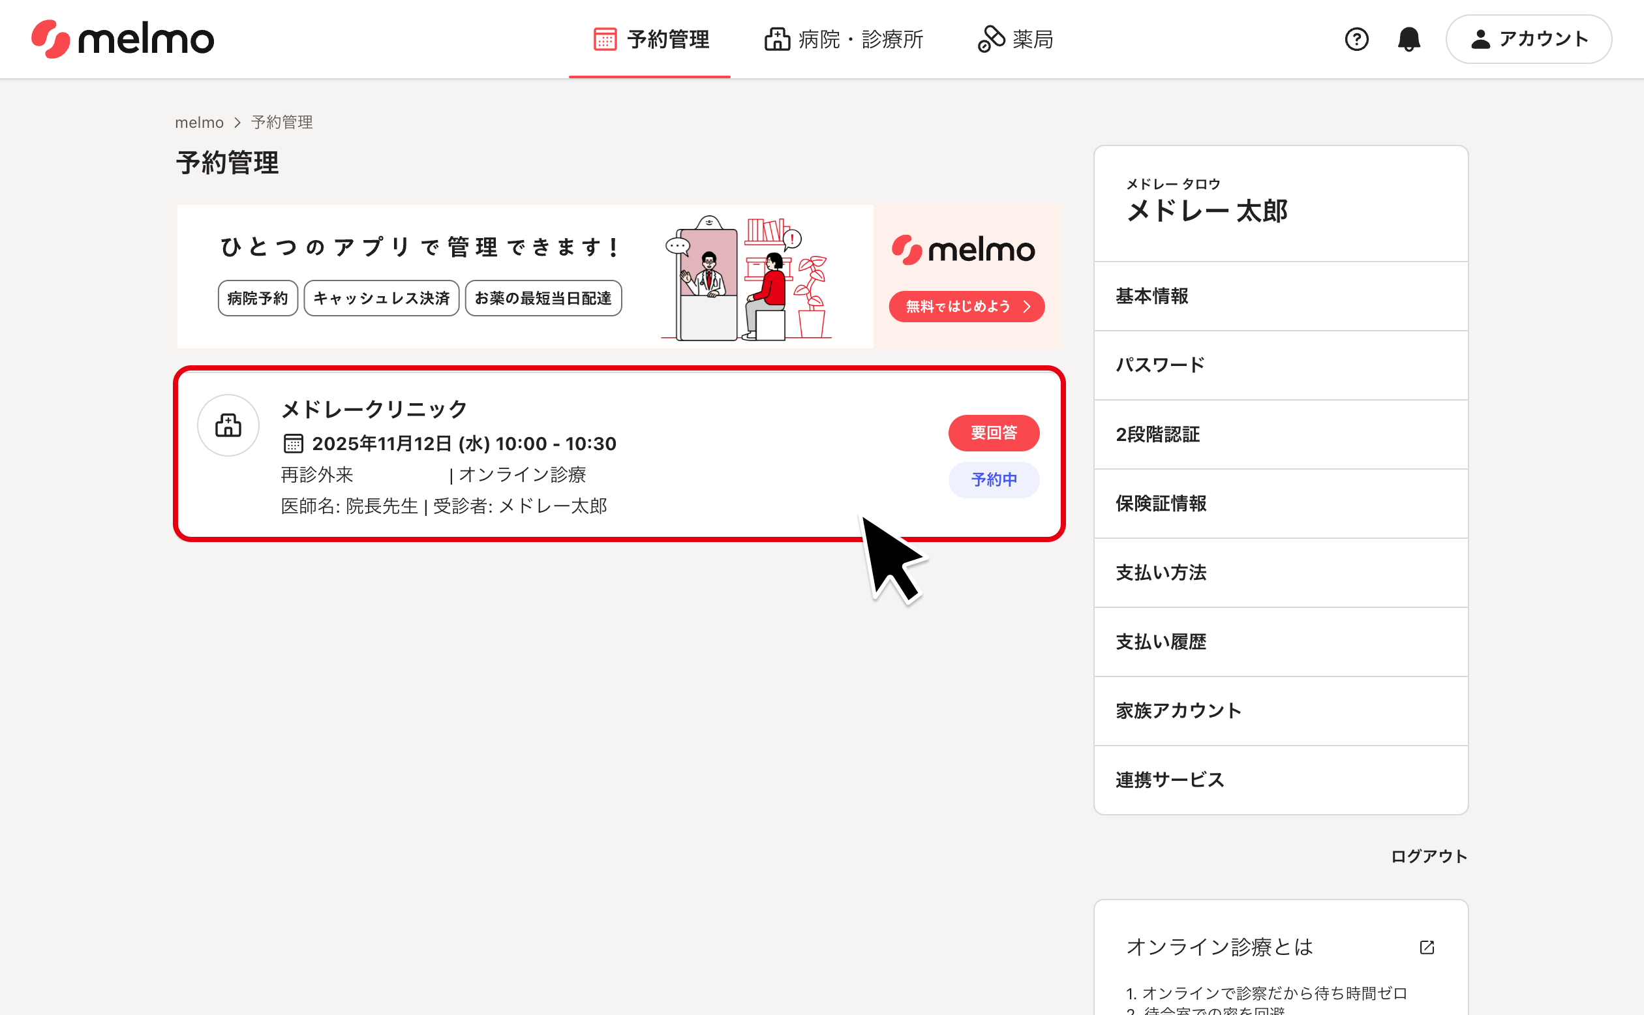This screenshot has height=1015, width=1644.
Task: Open notifications bell icon
Action: coord(1408,39)
